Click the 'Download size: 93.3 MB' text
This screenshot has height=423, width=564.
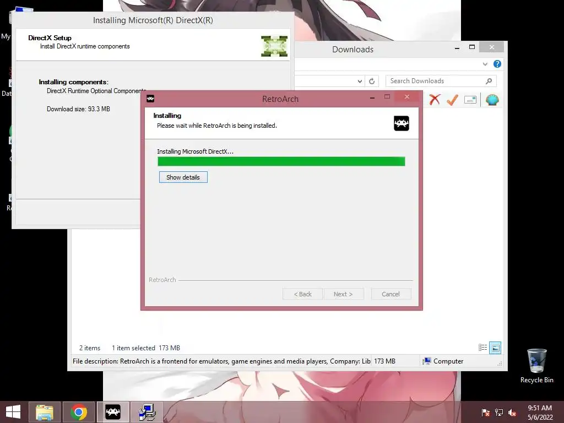point(78,109)
